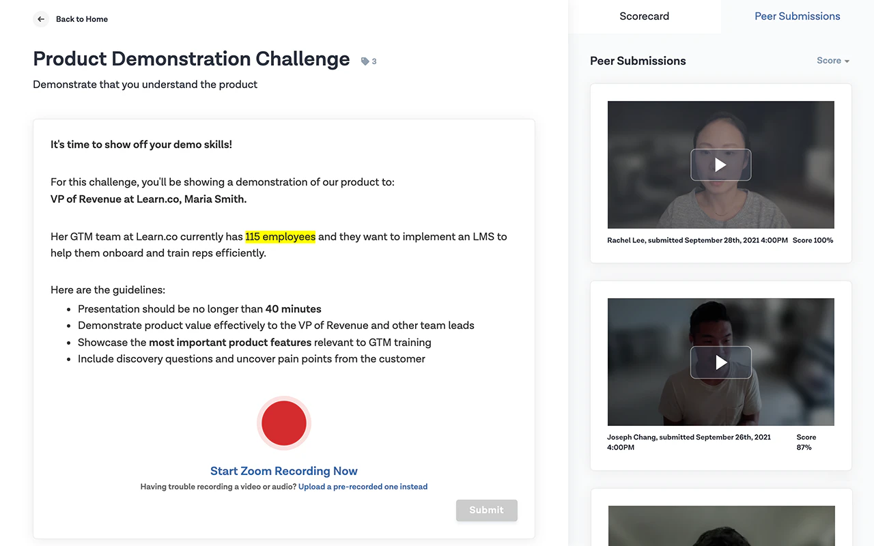
Task: Click the Peer Submissions panel heading
Action: point(638,61)
